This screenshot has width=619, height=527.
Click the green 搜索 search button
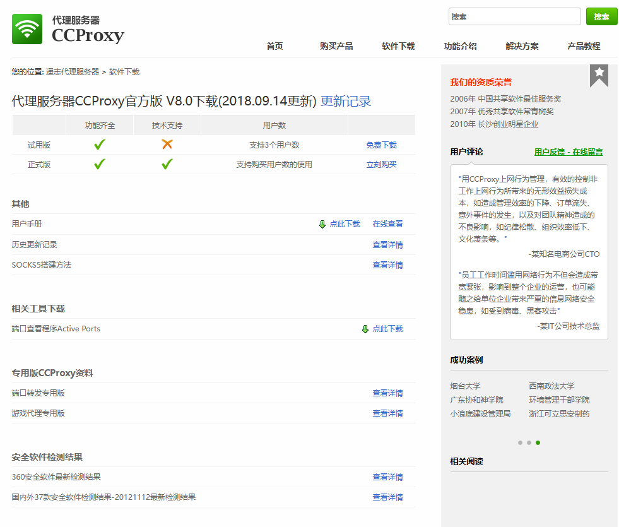[x=601, y=16]
